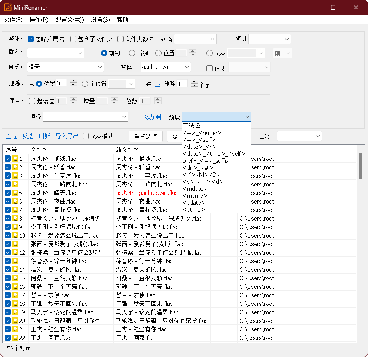
Task: Uncheck the checkbox for row 8
Action: click(8, 218)
